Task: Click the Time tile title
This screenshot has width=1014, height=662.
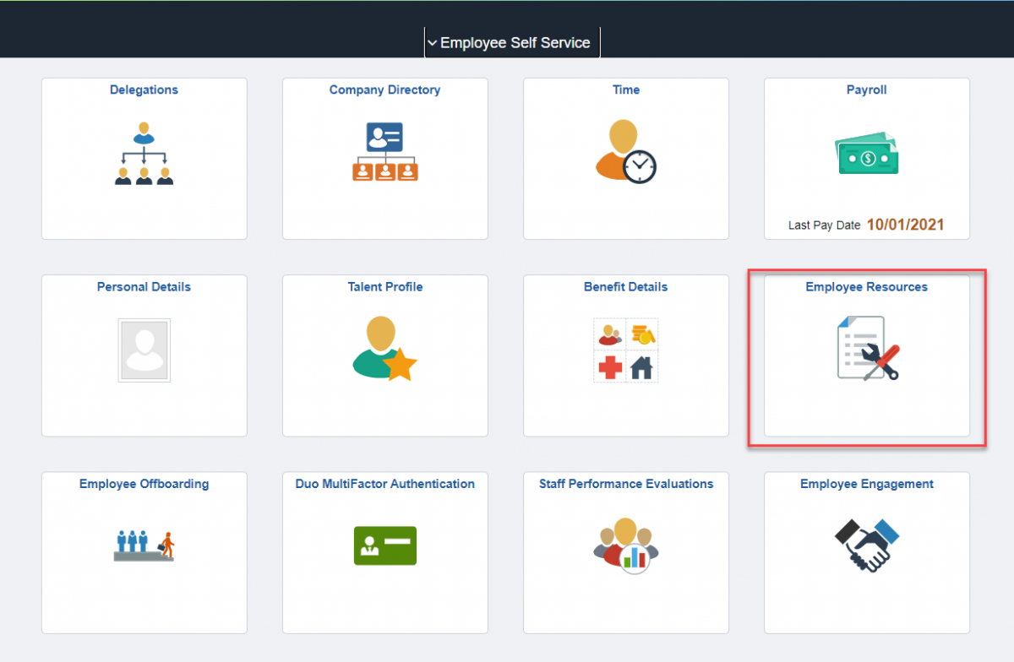Action: tap(626, 90)
